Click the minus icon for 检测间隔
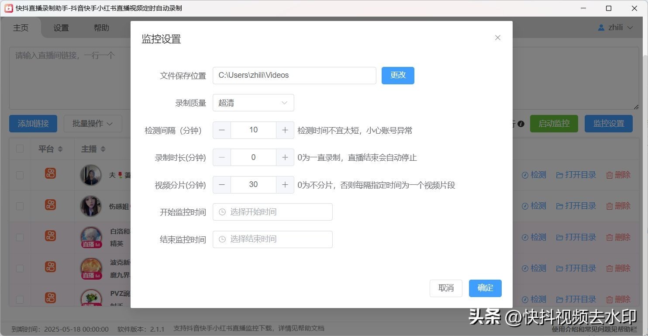 pos(222,130)
